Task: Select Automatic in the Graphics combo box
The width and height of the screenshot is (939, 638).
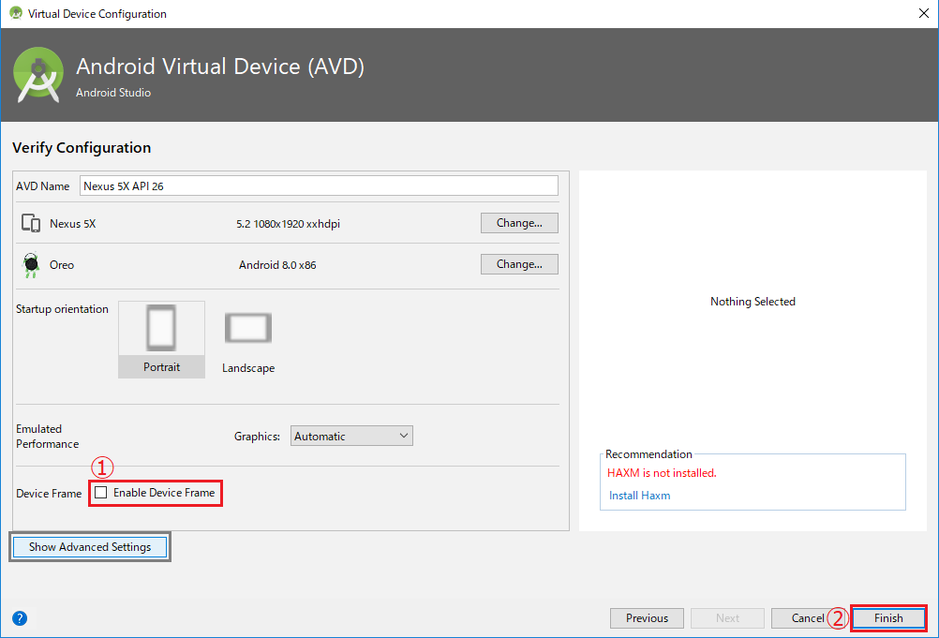Action: pos(351,435)
